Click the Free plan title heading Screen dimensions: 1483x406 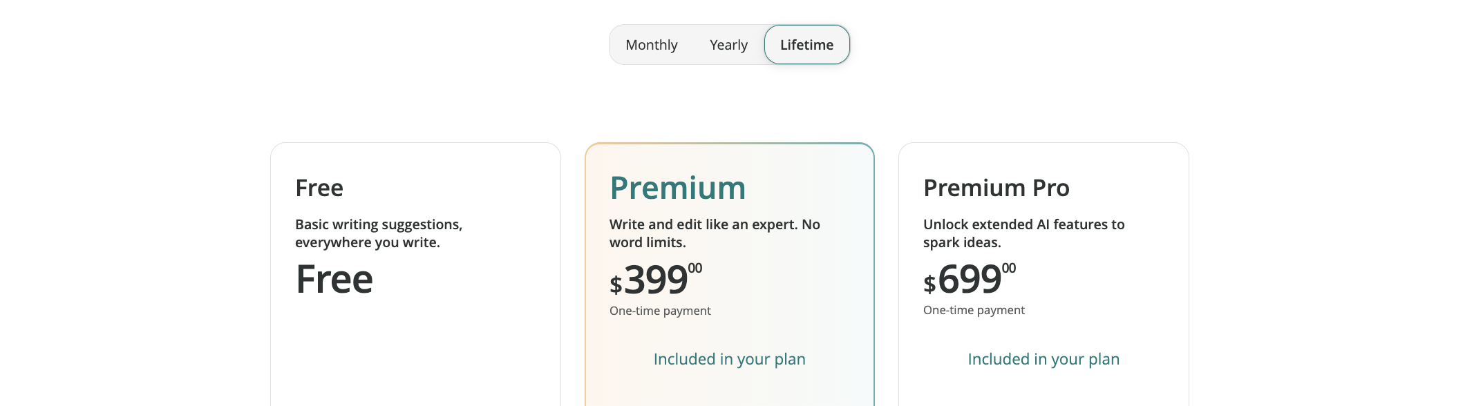(x=319, y=188)
